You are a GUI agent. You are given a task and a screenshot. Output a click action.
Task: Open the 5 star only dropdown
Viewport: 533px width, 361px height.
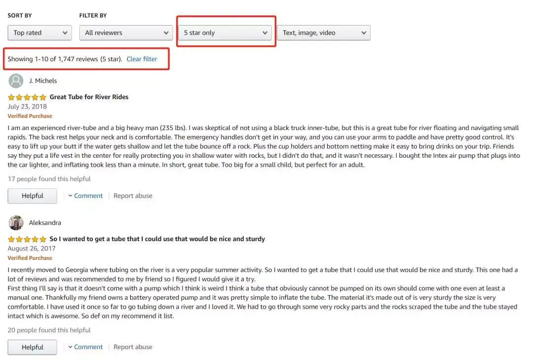pos(225,33)
